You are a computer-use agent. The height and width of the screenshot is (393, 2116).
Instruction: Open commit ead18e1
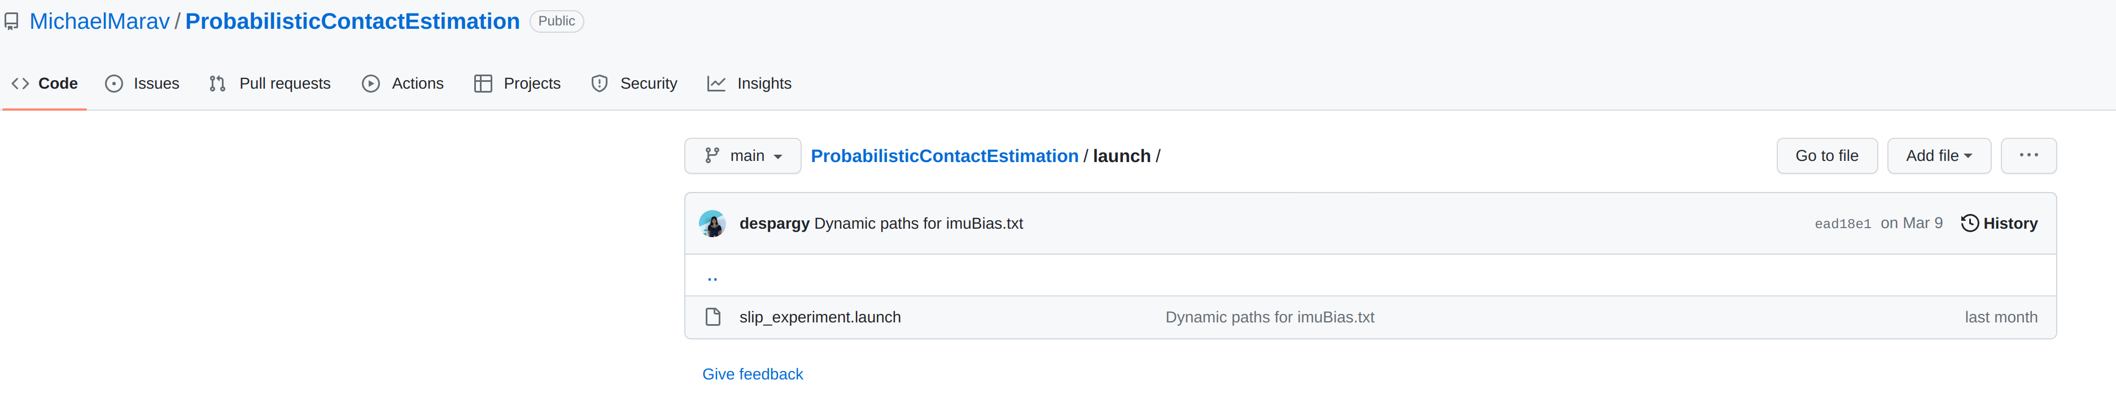click(x=1842, y=223)
